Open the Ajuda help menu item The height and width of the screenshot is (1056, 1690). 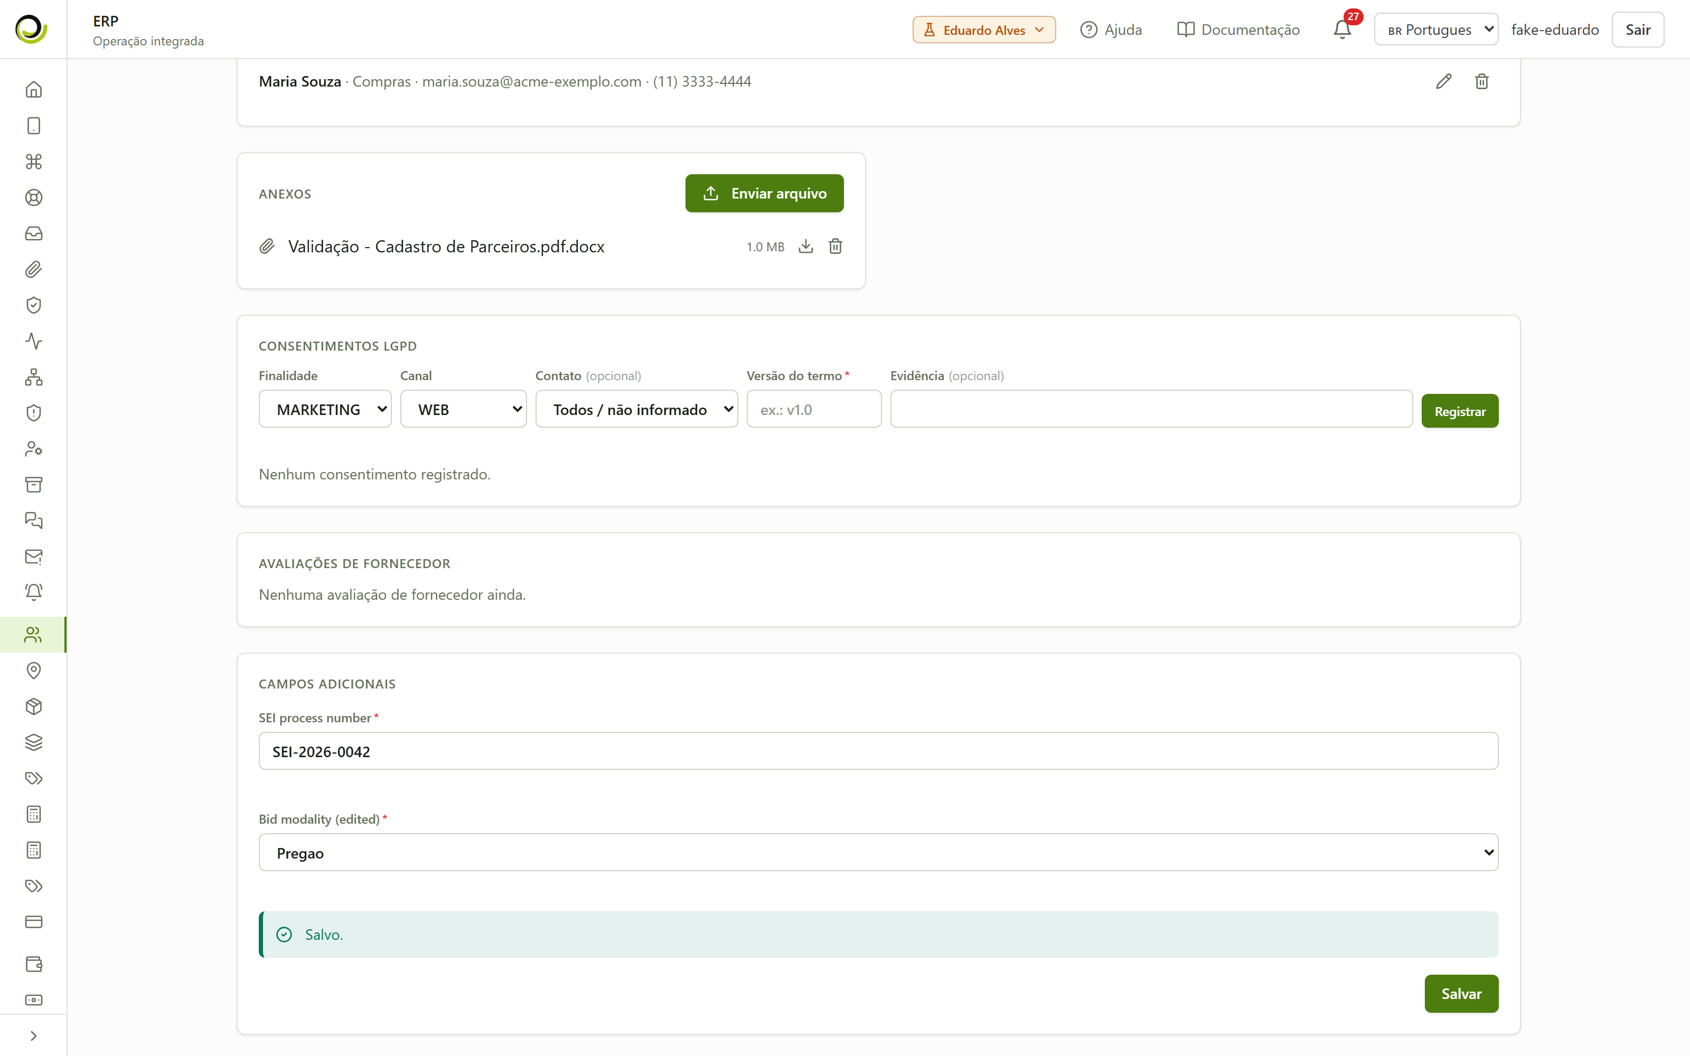(1111, 30)
